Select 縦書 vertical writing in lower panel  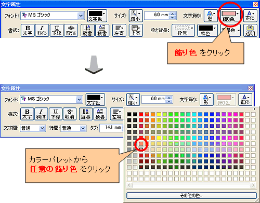86,114
